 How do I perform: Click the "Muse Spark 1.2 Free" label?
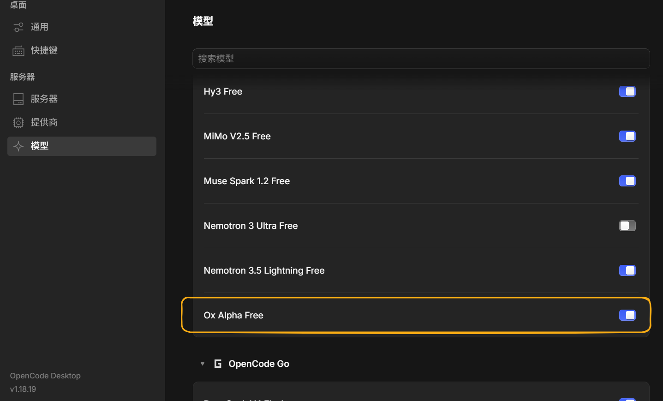247,181
